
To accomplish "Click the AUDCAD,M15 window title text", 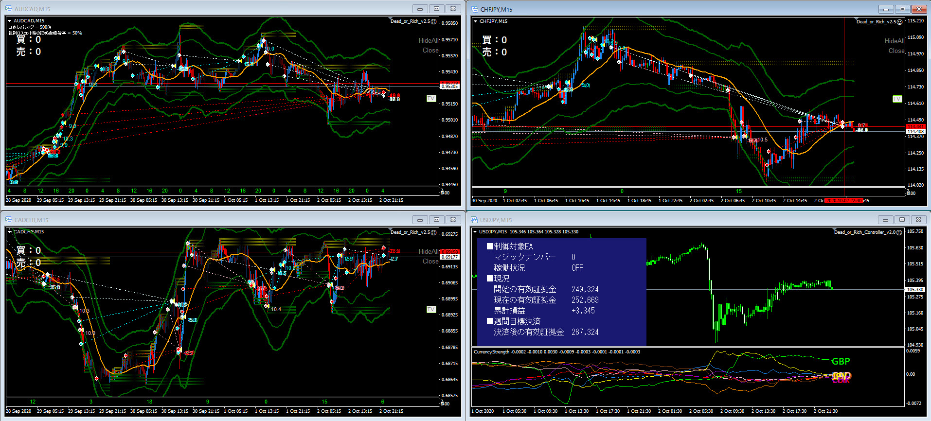I will pyautogui.click(x=32, y=9).
